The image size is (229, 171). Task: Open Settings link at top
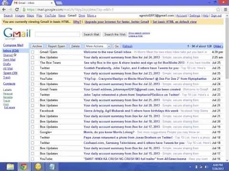[195, 16]
